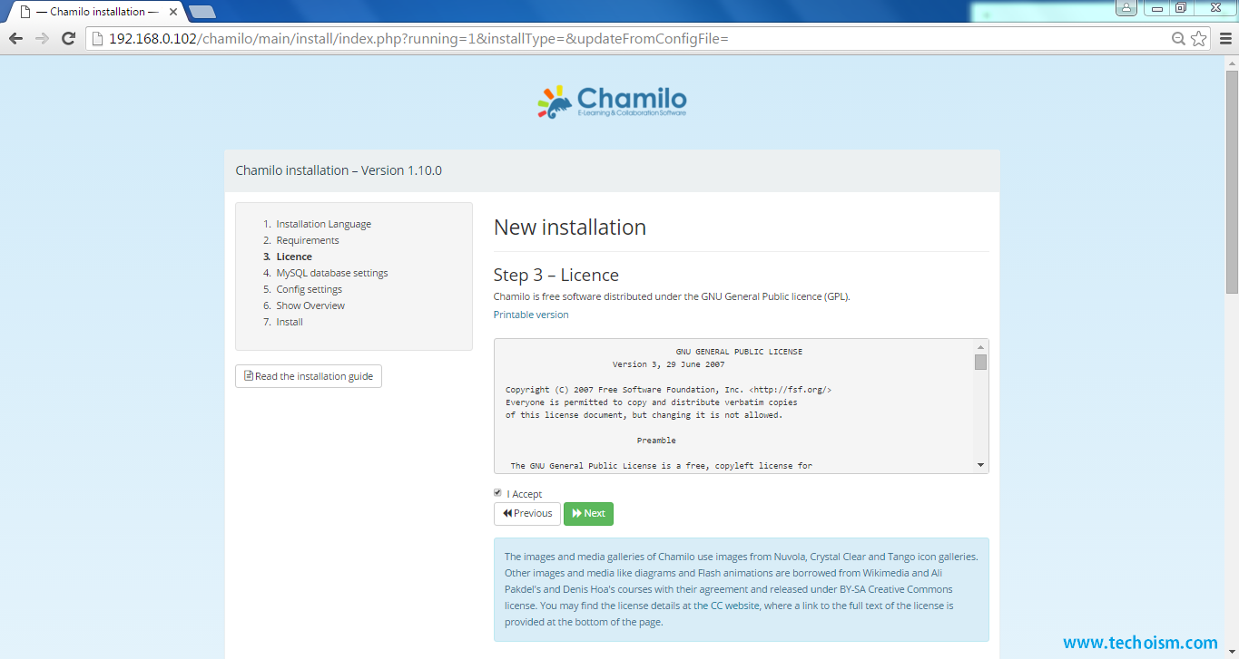Screen dimensions: 1239x659
Task: Click the zoom magnifier icon in address bar
Action: (1178, 38)
